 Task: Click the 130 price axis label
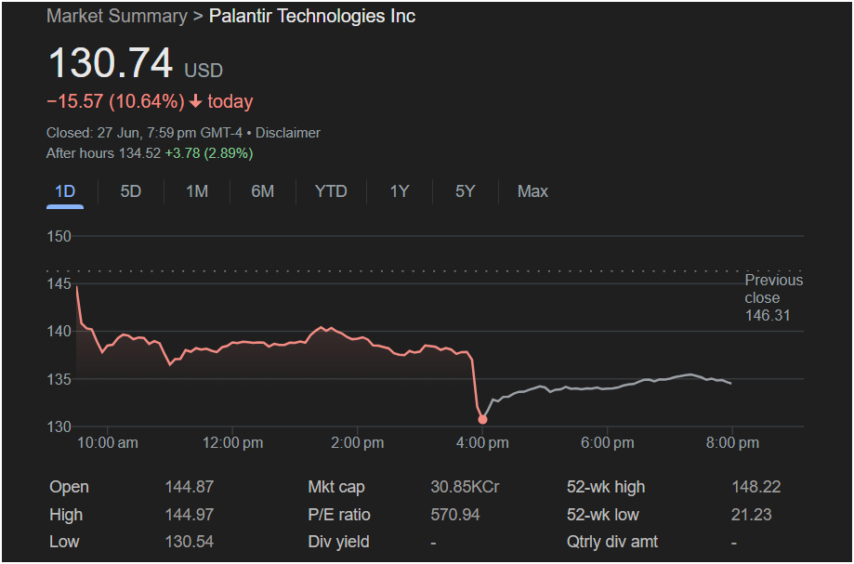point(59,426)
